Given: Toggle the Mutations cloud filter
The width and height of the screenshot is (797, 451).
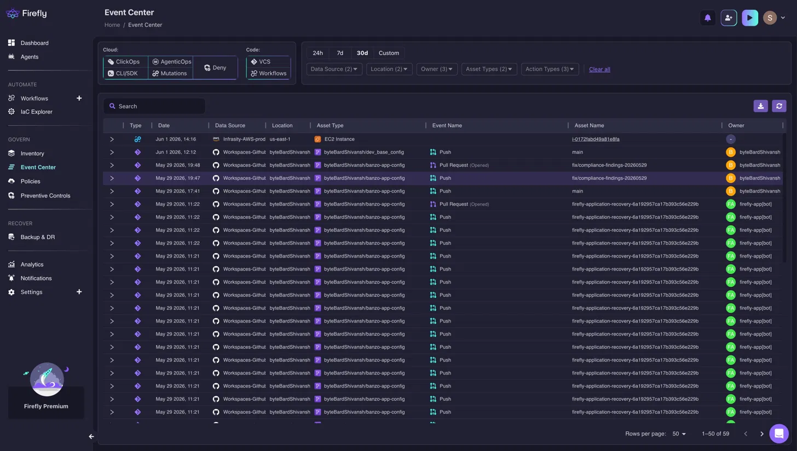Looking at the screenshot, I should 171,73.
